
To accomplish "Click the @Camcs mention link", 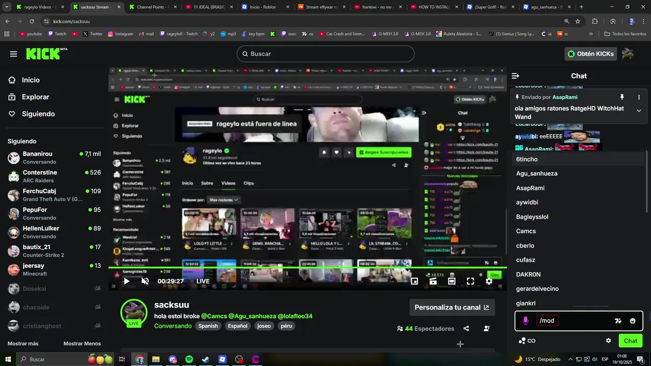I will (x=214, y=316).
